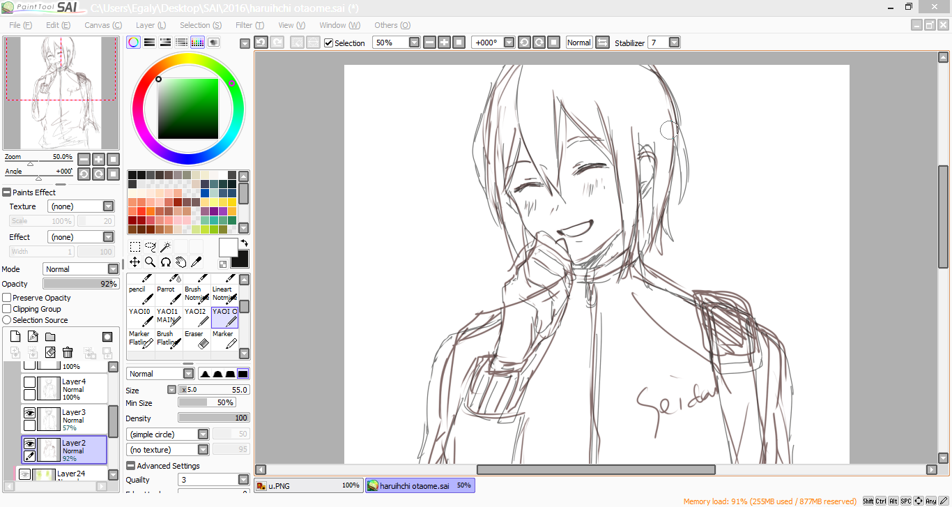Select the YAOI1 MAIN brush preset

[x=169, y=317]
